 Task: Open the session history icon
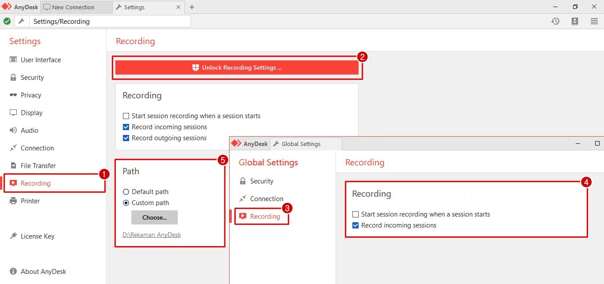point(555,21)
